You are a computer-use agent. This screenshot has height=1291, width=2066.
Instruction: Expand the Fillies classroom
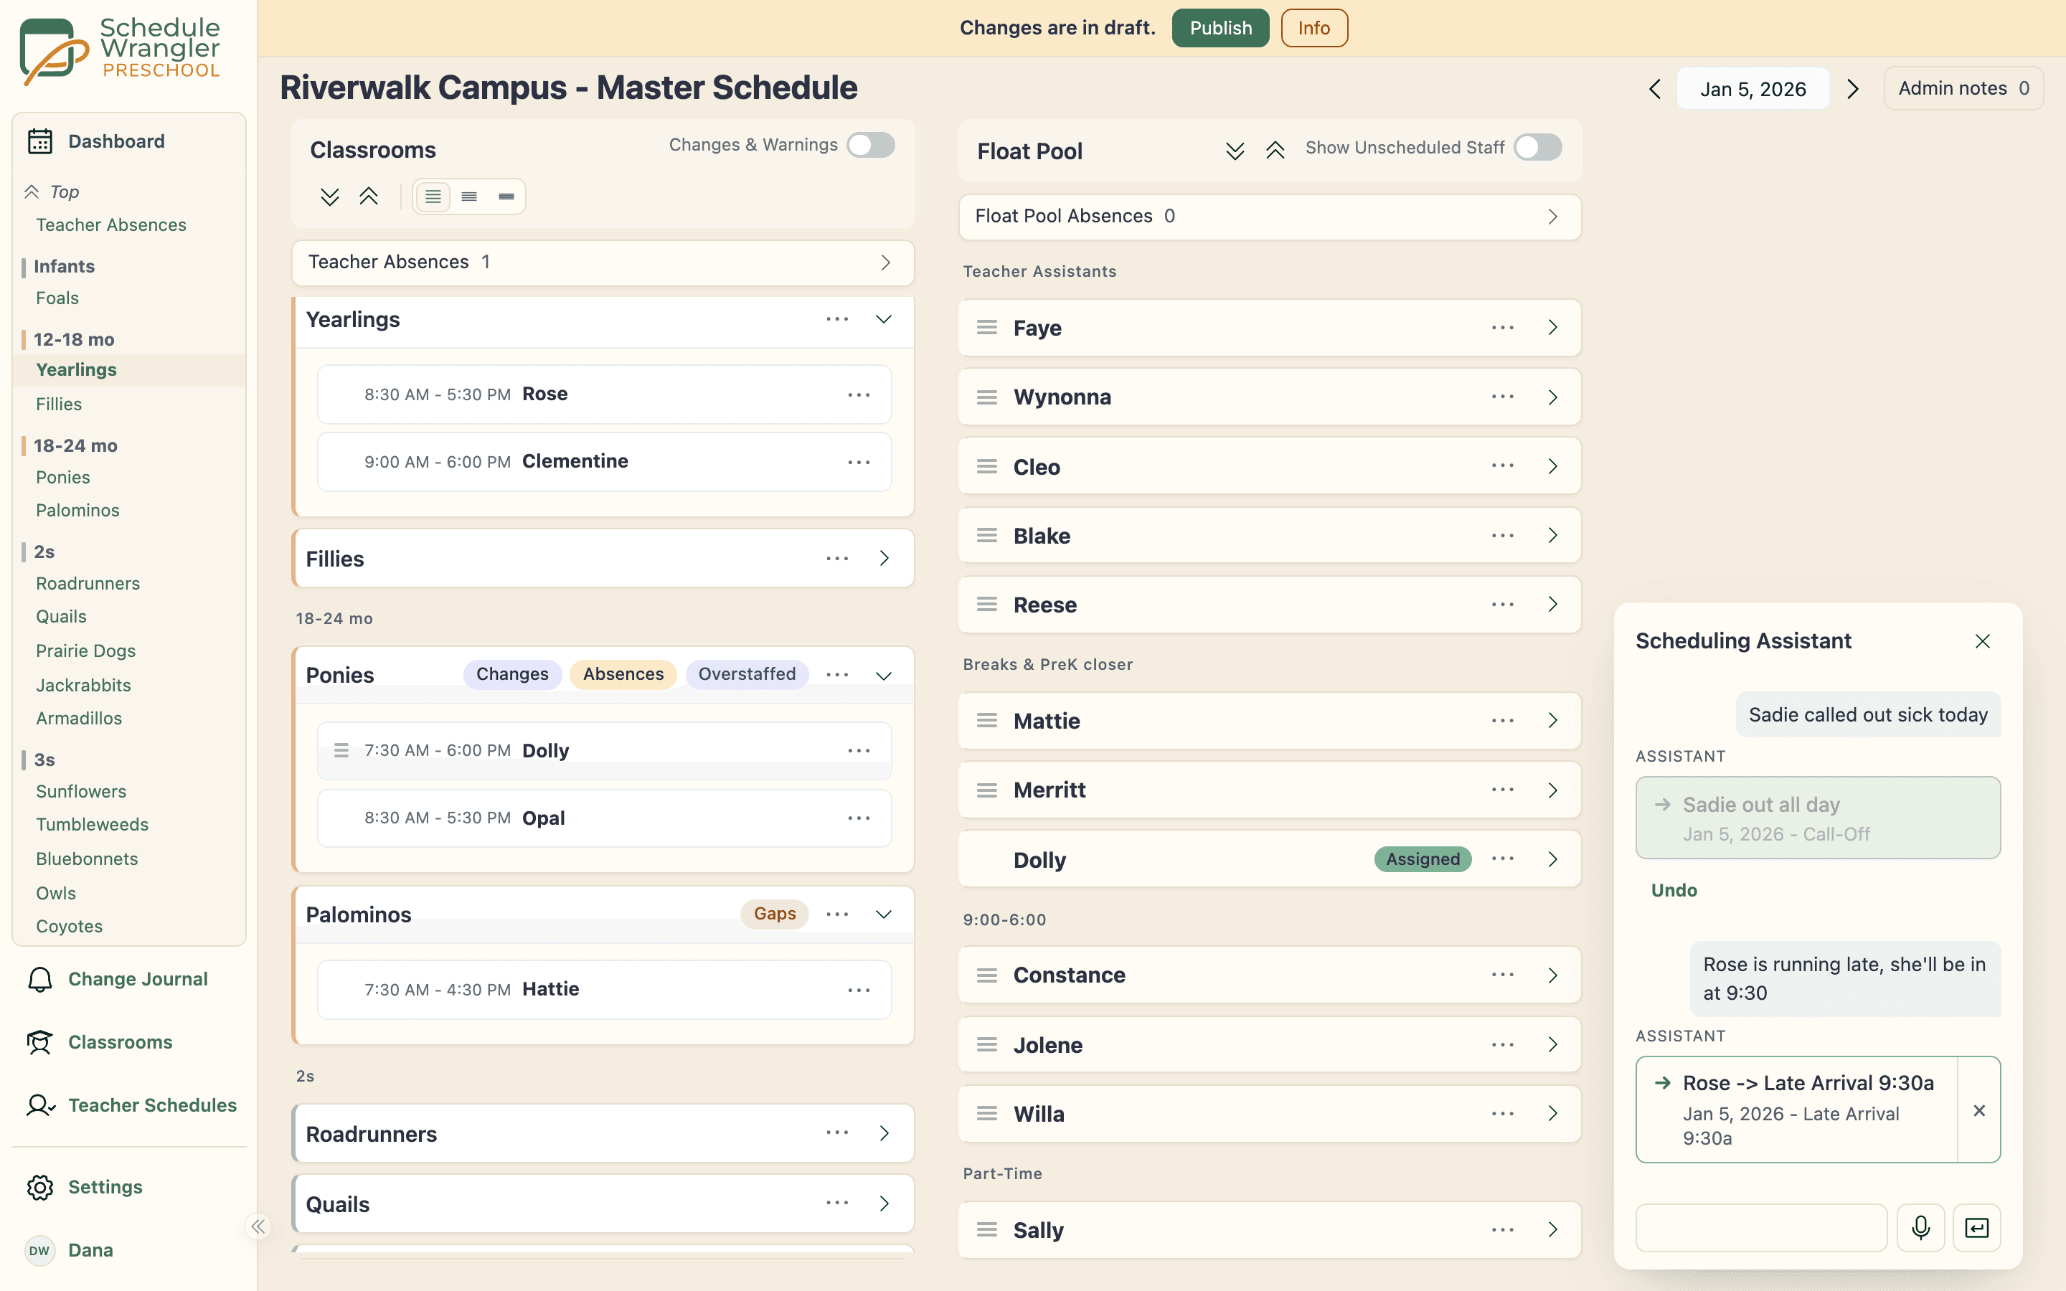point(884,559)
